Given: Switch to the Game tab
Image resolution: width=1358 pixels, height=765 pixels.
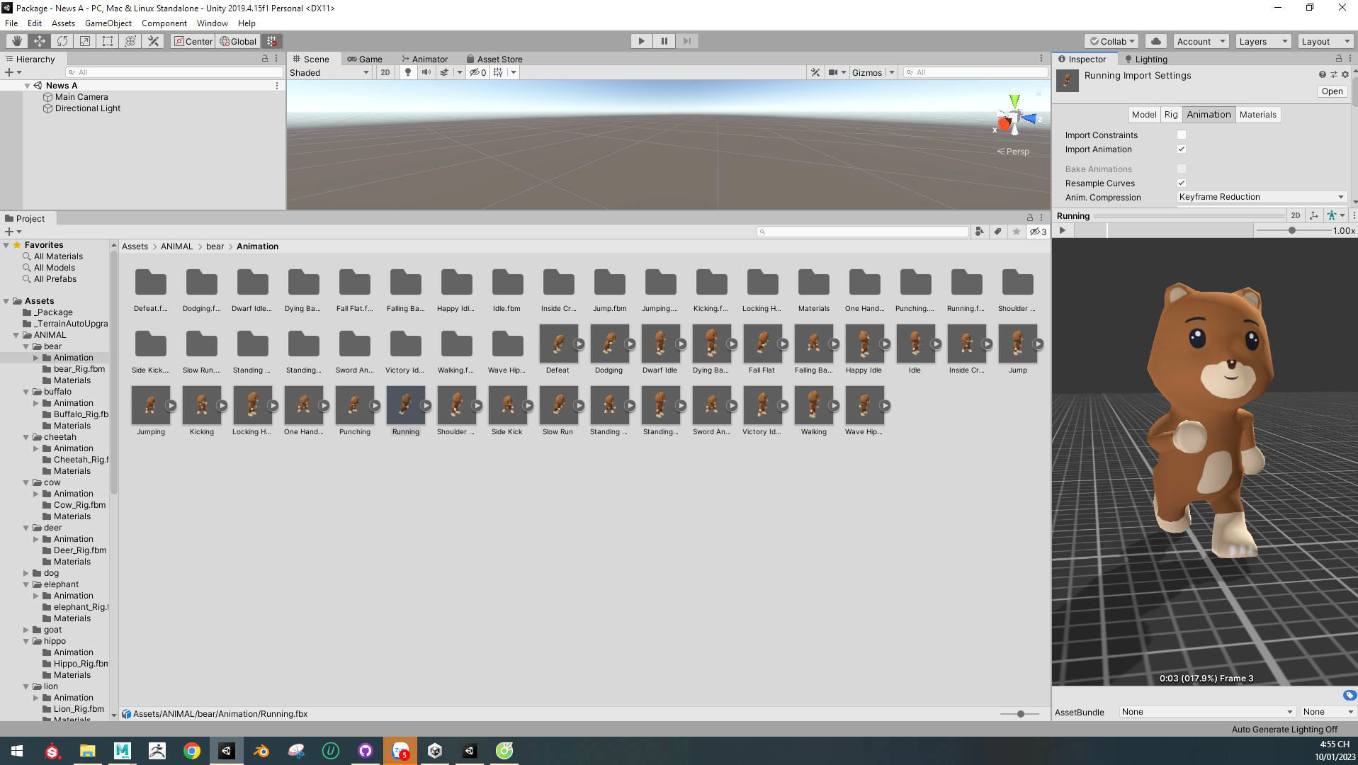Looking at the screenshot, I should (x=365, y=59).
